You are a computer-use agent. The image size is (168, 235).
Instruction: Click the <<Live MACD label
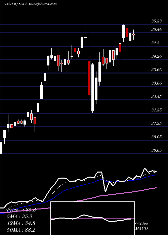click(141, 226)
